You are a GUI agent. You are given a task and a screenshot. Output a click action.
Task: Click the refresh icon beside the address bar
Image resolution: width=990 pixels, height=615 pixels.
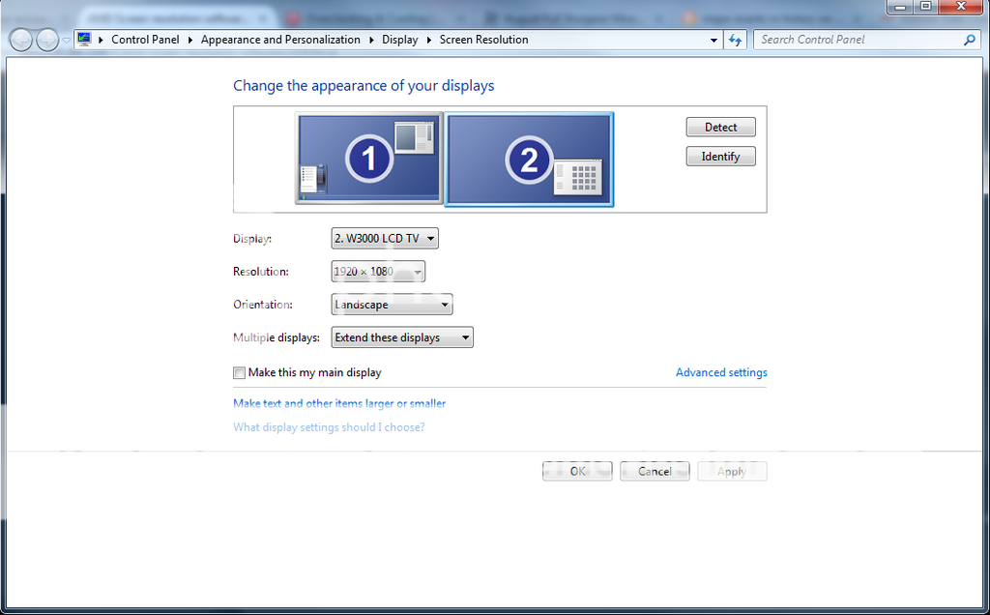[736, 40]
